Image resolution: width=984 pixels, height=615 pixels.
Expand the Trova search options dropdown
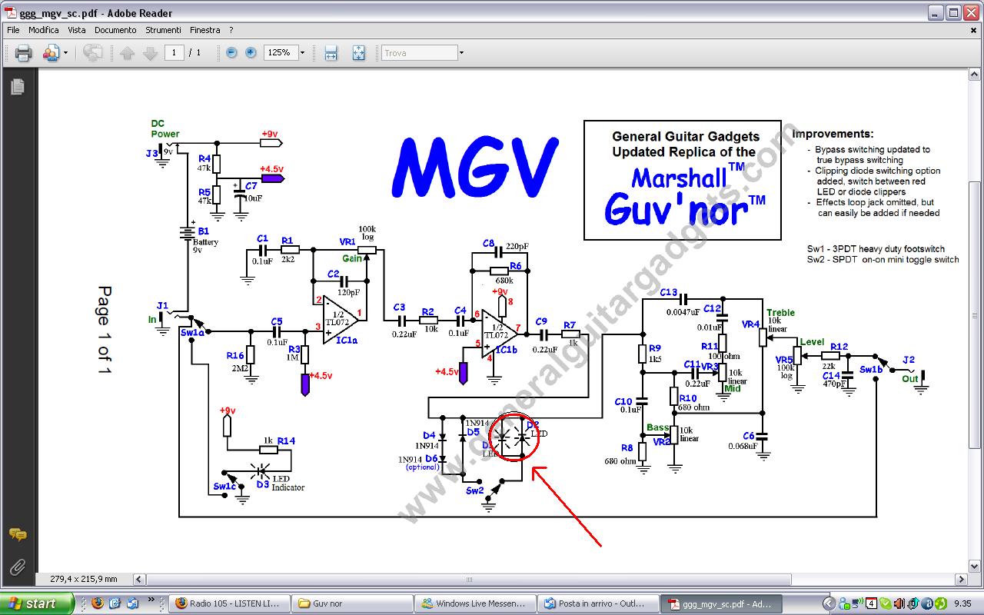461,53
